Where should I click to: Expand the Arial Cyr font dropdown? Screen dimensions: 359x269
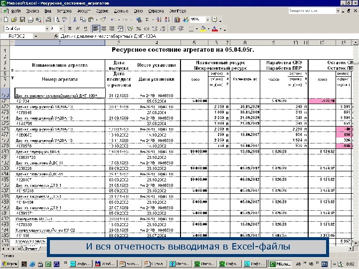47,28
